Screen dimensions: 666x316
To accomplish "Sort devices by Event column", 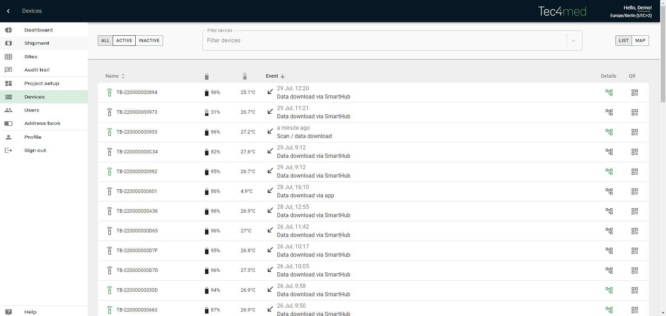I will click(275, 76).
